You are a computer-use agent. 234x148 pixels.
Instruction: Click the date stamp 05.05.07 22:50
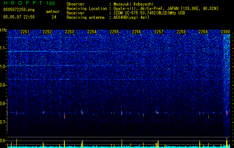[19, 17]
